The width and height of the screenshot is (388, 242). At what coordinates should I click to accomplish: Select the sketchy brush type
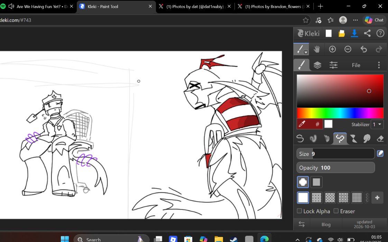(327, 139)
